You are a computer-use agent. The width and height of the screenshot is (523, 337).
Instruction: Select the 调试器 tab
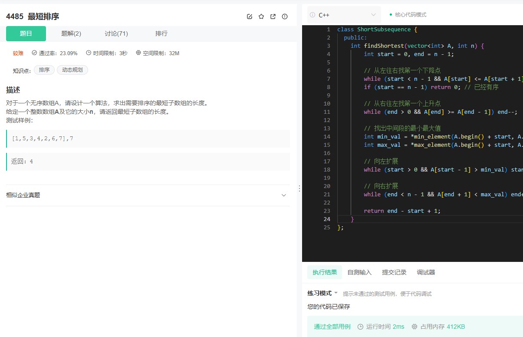[426, 272]
